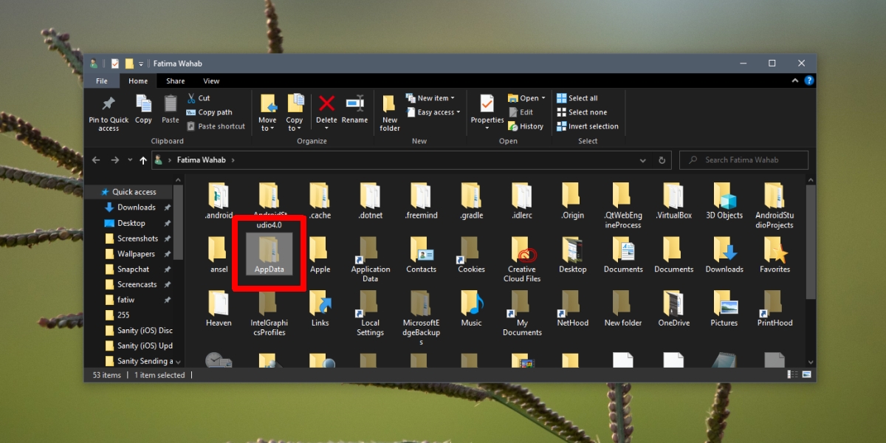Click the Paste clipboard icon
The width and height of the screenshot is (886, 443).
[x=171, y=104]
